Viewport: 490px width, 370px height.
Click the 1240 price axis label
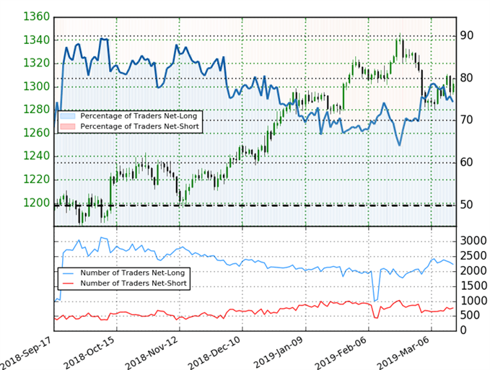click(37, 156)
